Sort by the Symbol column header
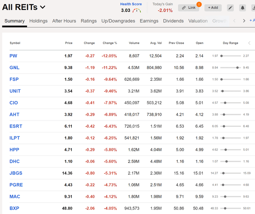The width and height of the screenshot is (255, 214). click(x=15, y=43)
